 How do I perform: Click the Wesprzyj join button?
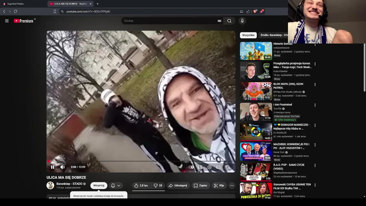[x=99, y=186]
